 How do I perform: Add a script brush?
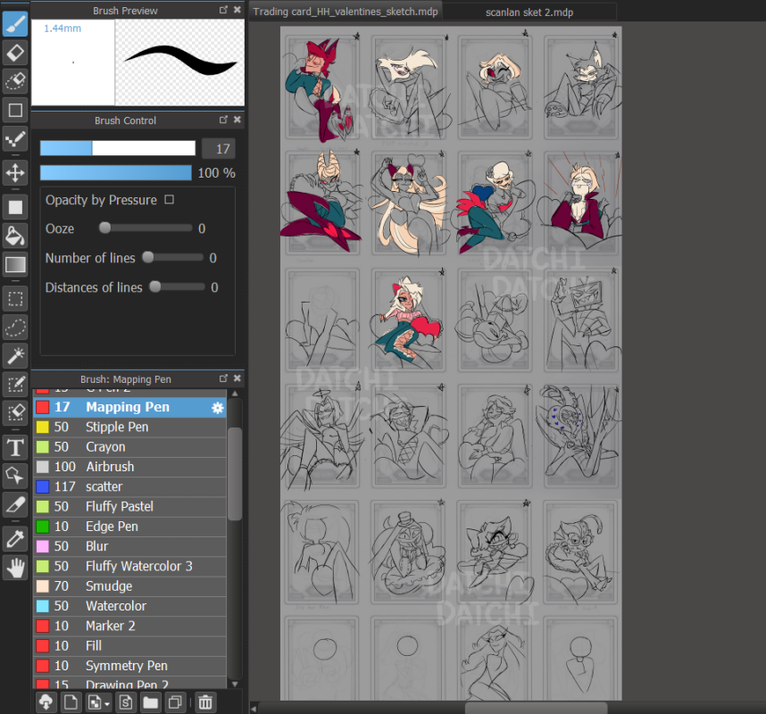tap(126, 702)
